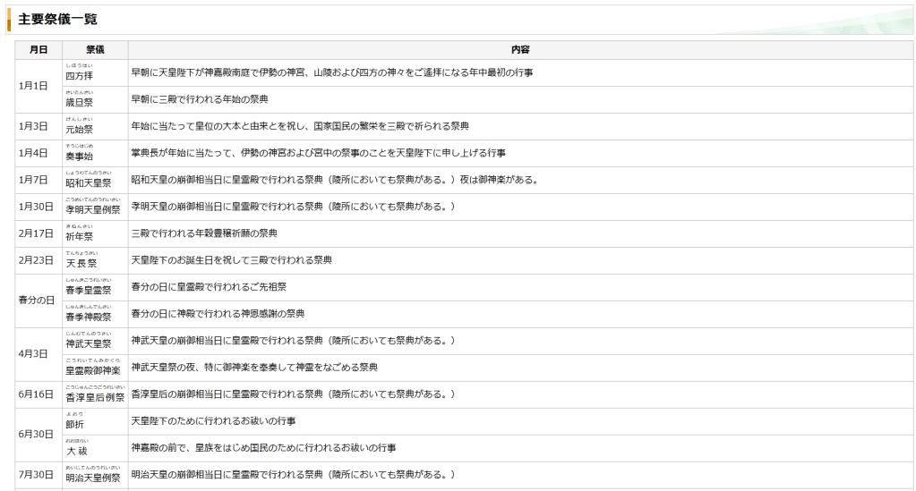Click the 奏事始 ritual entry

pyautogui.click(x=79, y=156)
